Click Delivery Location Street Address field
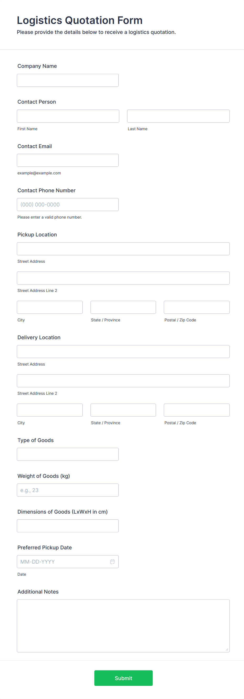 123,352
